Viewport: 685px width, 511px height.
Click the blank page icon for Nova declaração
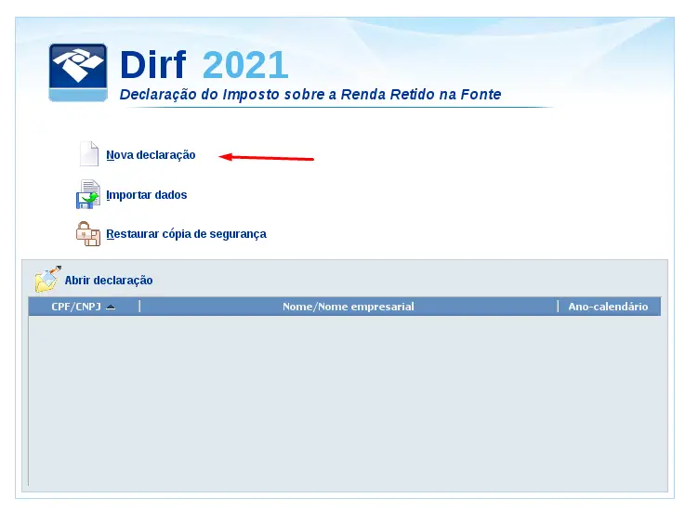pyautogui.click(x=89, y=153)
